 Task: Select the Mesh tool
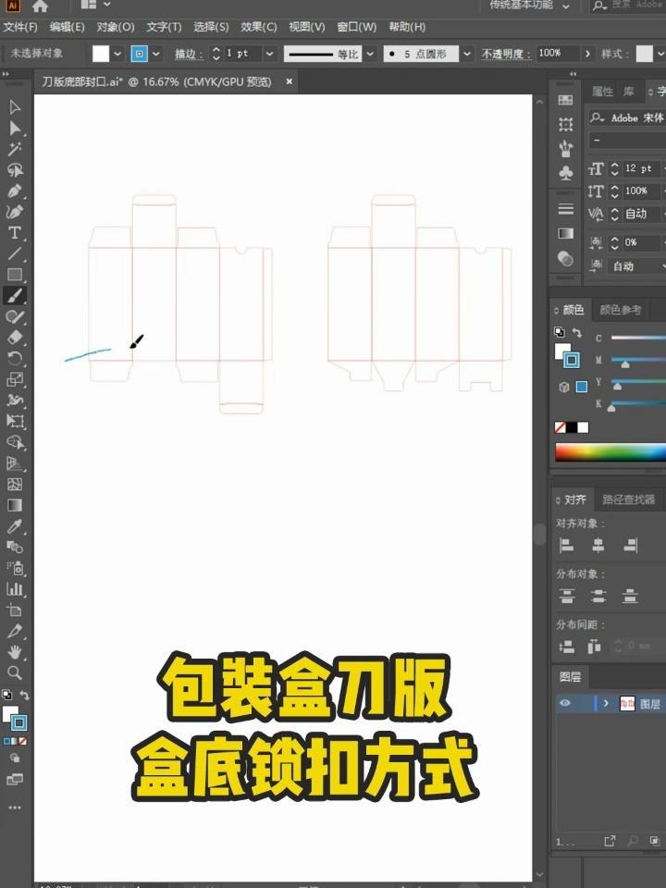(x=15, y=484)
